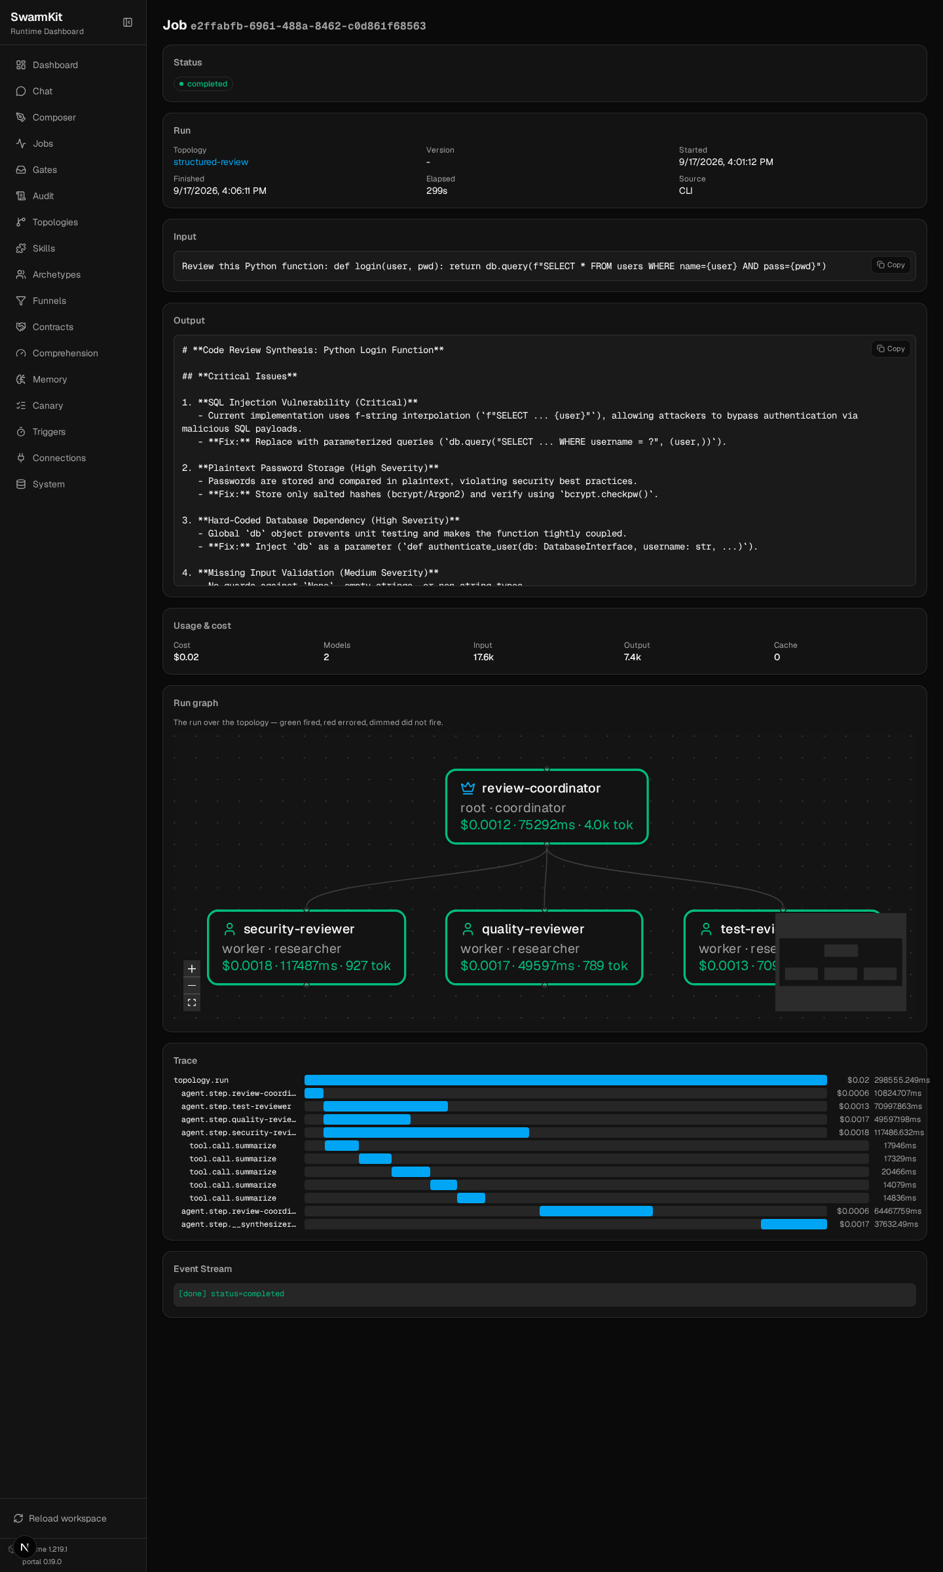Viewport: 943px width, 1572px height.
Task: Click the System database icon
Action: (21, 484)
